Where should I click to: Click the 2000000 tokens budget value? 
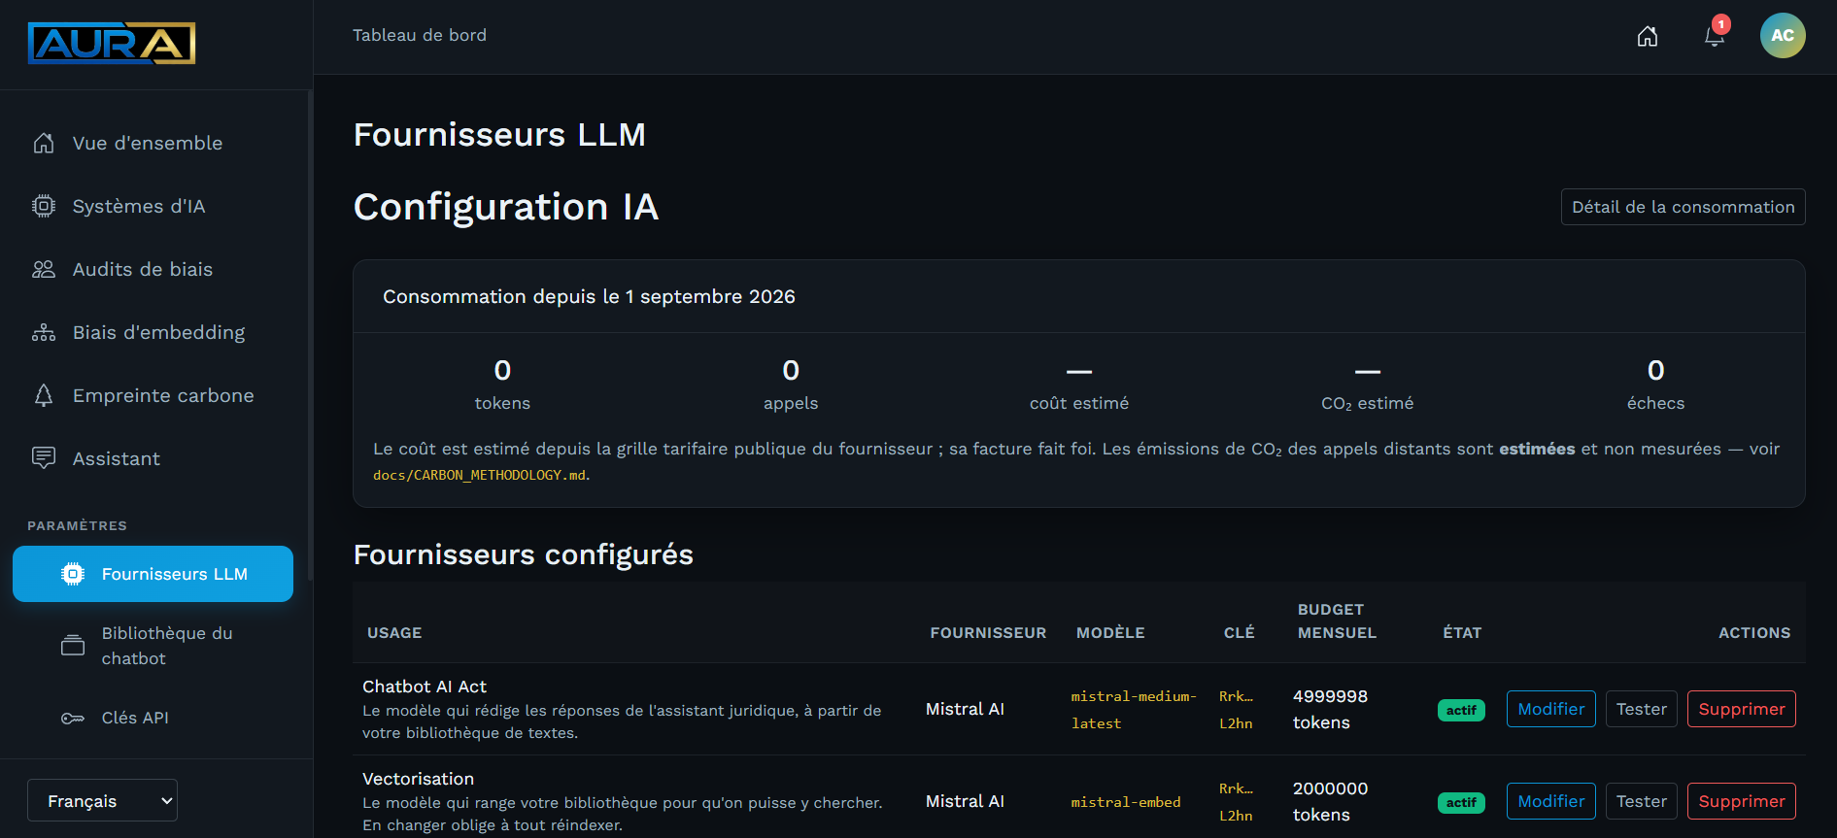[1330, 801]
